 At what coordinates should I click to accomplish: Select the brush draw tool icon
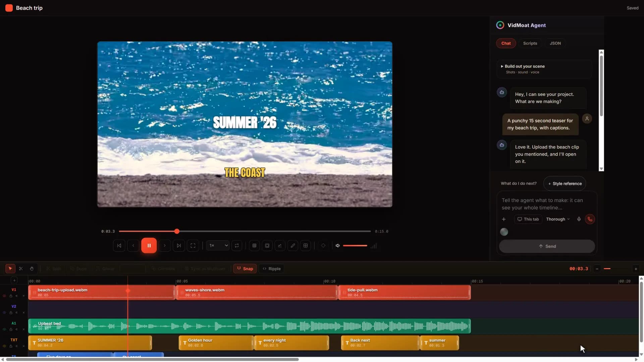point(292,245)
